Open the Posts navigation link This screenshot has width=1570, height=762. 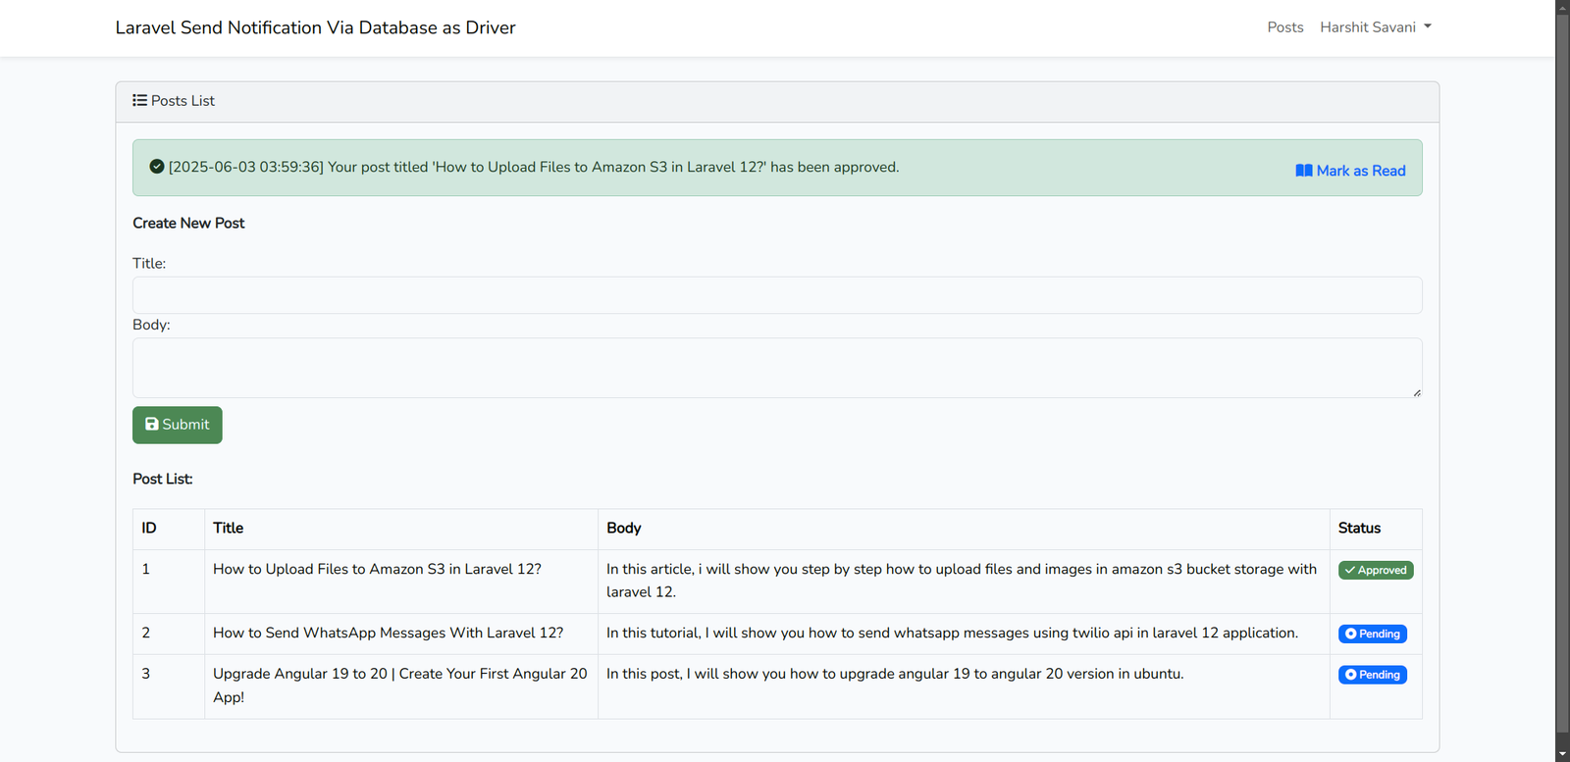[1285, 27]
